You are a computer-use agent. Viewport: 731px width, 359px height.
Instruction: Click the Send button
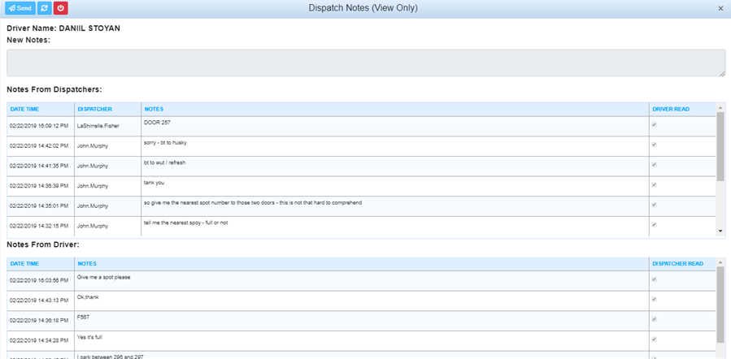pyautogui.click(x=20, y=8)
